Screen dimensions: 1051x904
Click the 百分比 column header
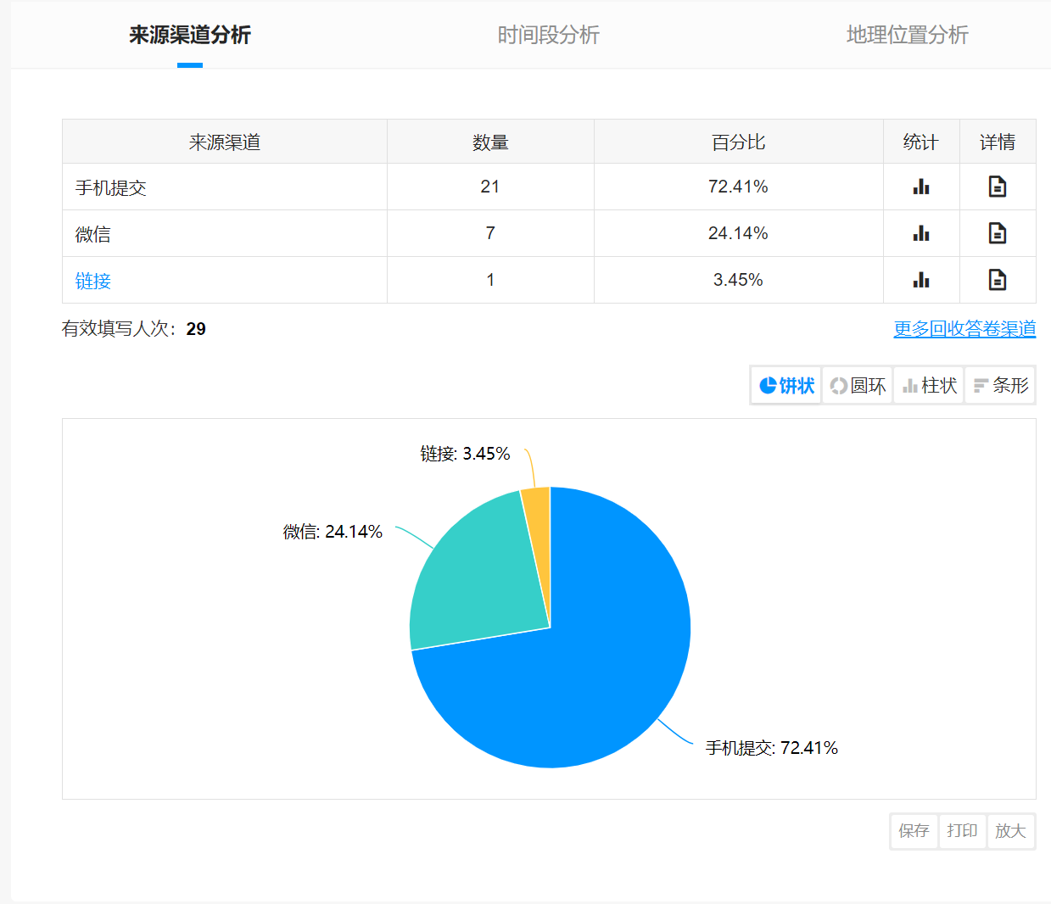coord(738,142)
